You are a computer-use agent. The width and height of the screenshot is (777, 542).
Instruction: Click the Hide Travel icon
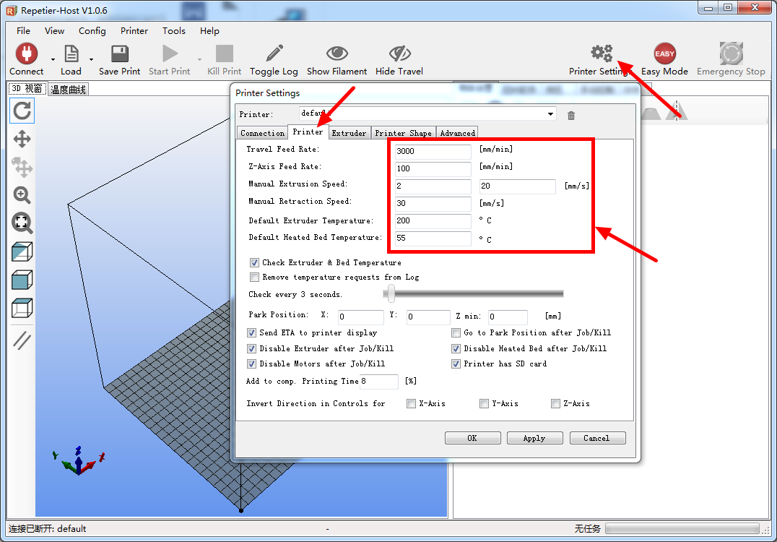coord(399,54)
